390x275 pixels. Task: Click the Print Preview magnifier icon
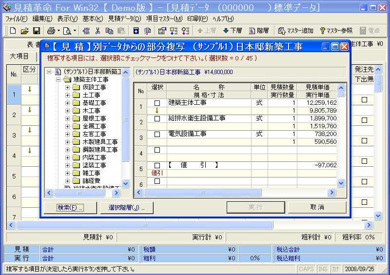click(67, 31)
